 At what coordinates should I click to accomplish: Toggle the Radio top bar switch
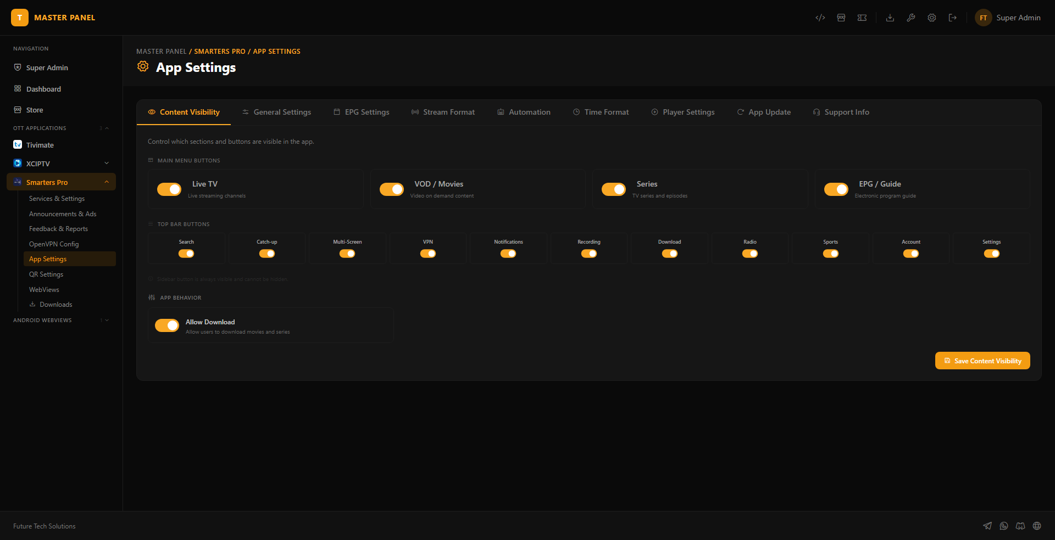point(750,254)
